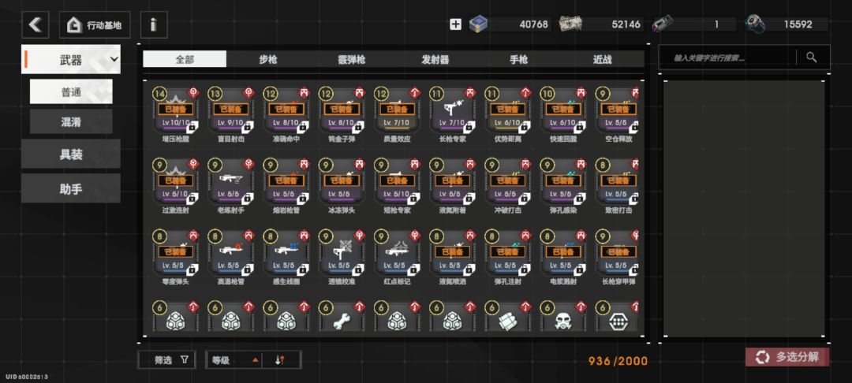Toggle the lock on 液氮喷洒 card
This screenshot has width=852, height=383.
(x=469, y=270)
